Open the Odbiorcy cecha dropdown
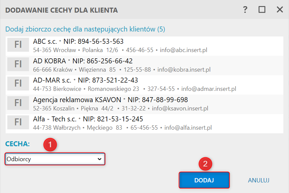The height and width of the screenshot is (193, 289). pos(55,159)
